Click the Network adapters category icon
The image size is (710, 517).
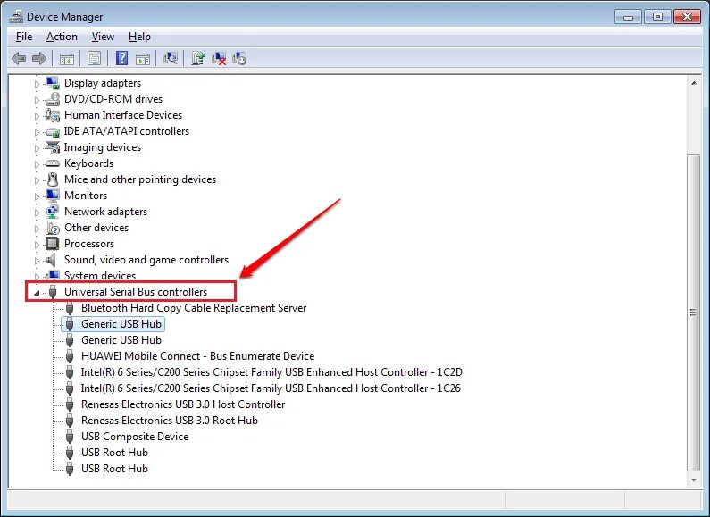[x=53, y=212]
